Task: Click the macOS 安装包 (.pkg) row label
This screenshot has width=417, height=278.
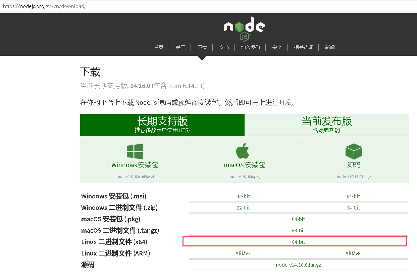Action: 111,219
